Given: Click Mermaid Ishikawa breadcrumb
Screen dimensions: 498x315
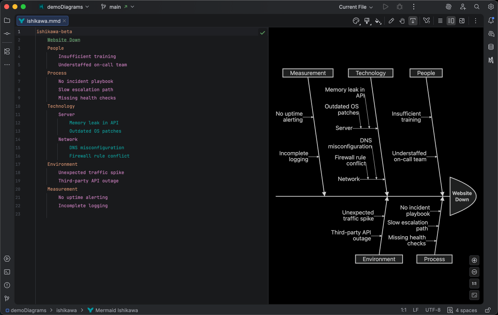Looking at the screenshot, I should pos(112,310).
